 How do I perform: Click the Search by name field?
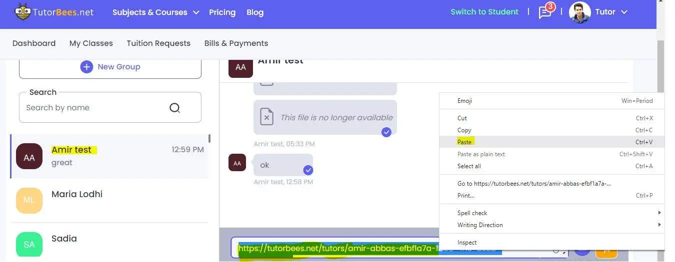pyautogui.click(x=95, y=108)
